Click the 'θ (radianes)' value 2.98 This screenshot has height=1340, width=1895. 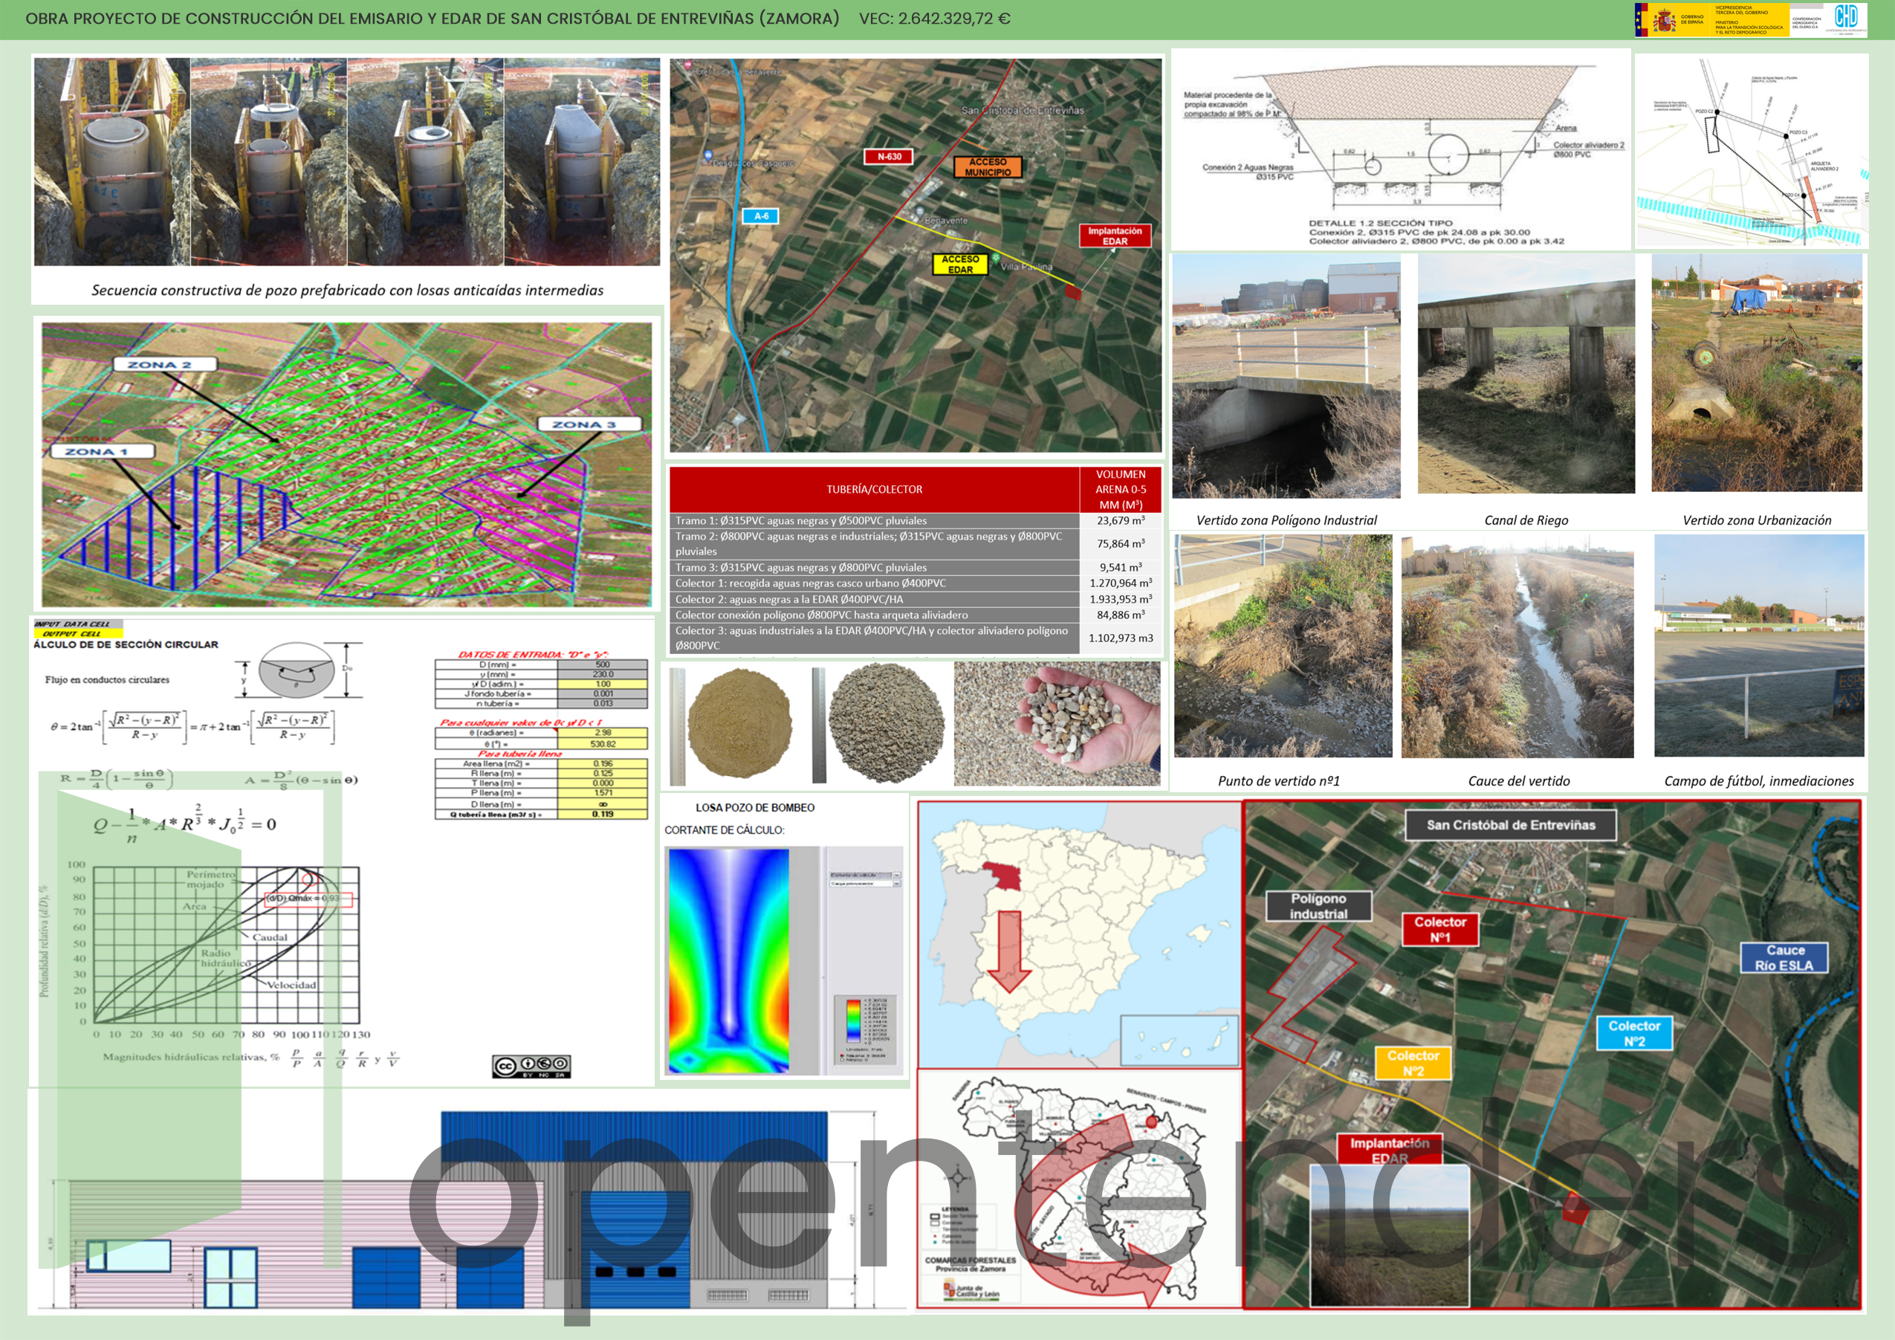603,733
